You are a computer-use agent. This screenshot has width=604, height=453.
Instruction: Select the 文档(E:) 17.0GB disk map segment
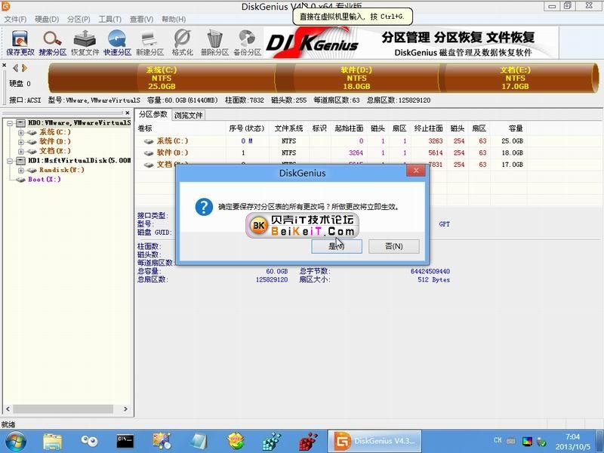[x=516, y=79]
